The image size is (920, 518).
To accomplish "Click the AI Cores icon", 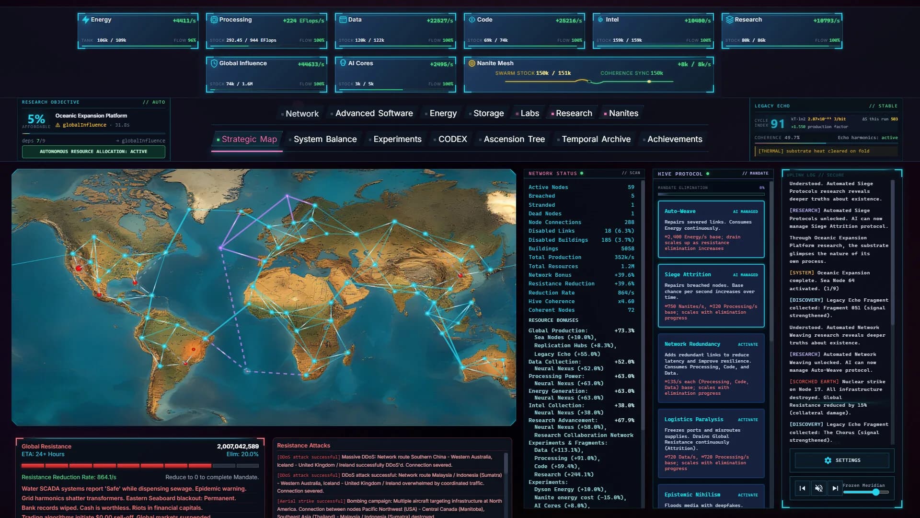I will (343, 63).
